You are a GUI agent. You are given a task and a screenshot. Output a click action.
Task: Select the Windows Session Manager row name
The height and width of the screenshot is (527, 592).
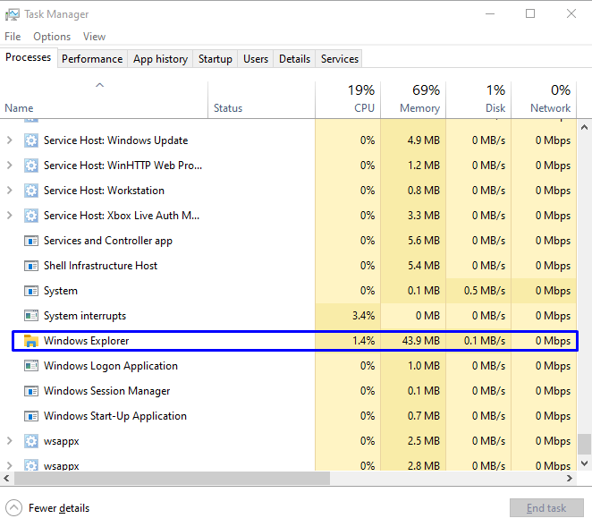(106, 391)
